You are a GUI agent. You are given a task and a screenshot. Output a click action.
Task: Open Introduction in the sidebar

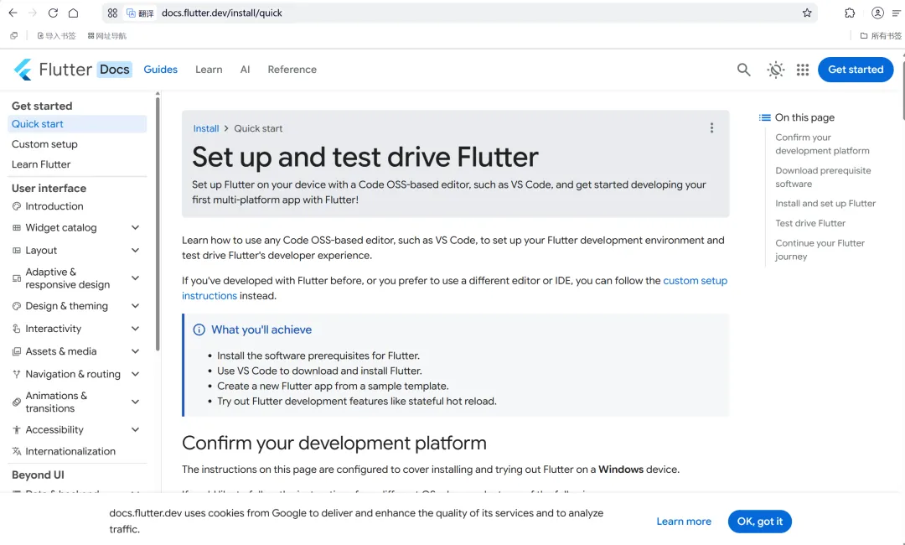(54, 206)
